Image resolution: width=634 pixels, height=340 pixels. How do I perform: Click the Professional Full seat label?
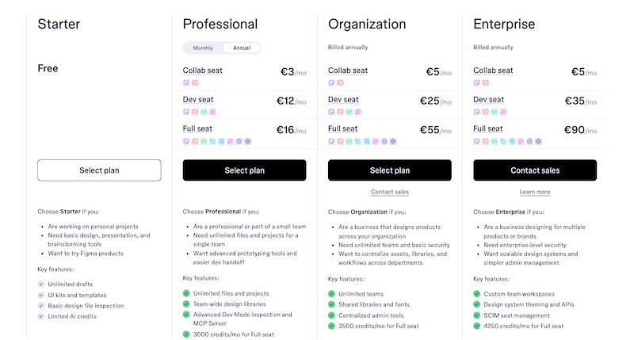197,128
